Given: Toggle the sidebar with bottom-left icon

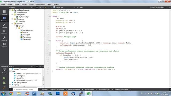Looking at the screenshot, I should (10, 90).
